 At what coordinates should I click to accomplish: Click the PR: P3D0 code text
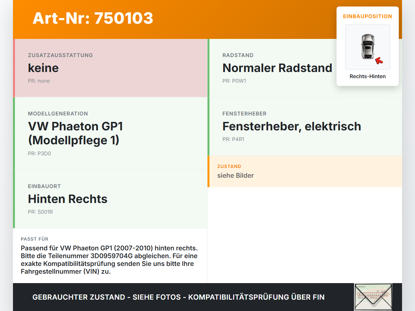coord(40,153)
